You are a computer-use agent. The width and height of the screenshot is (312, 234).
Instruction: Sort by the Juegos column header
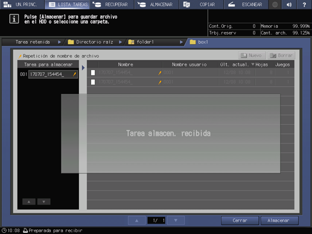click(282, 65)
